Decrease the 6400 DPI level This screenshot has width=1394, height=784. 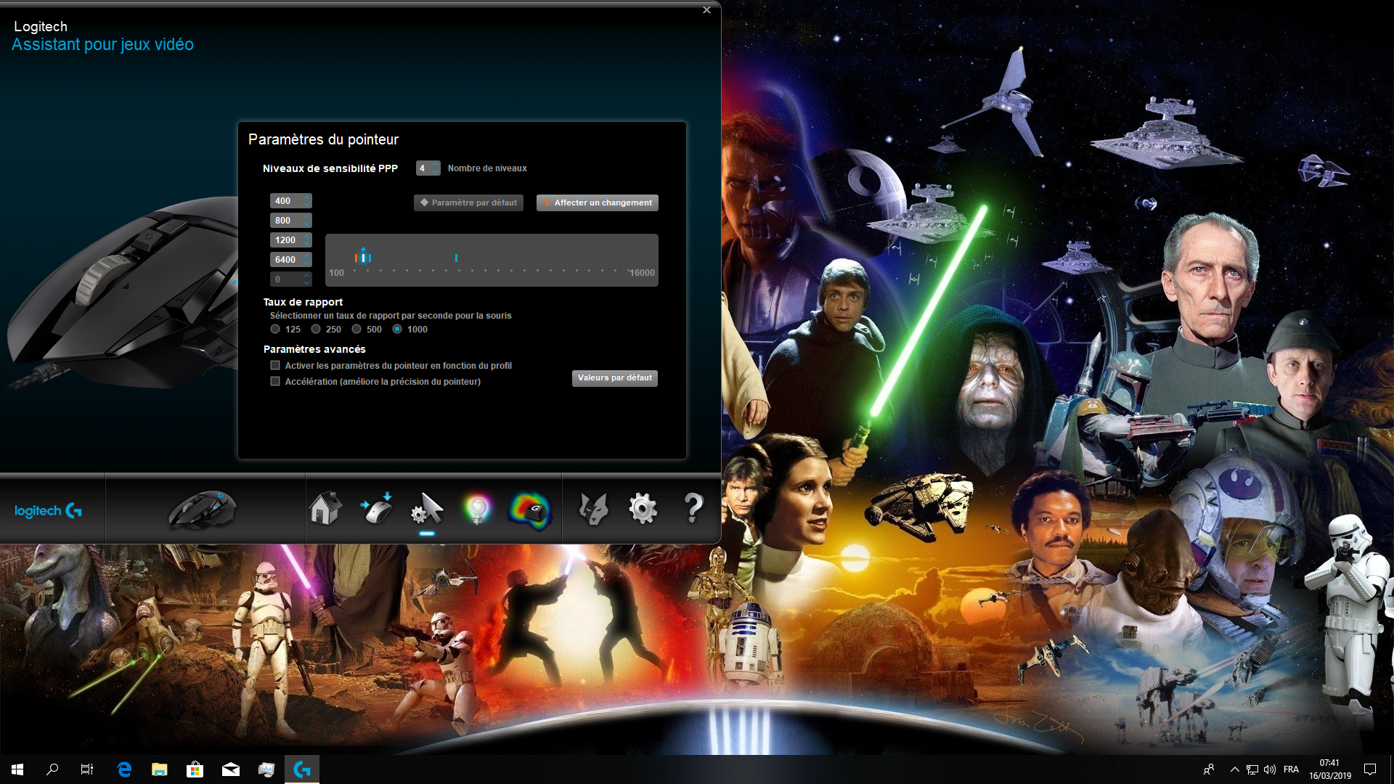click(307, 263)
